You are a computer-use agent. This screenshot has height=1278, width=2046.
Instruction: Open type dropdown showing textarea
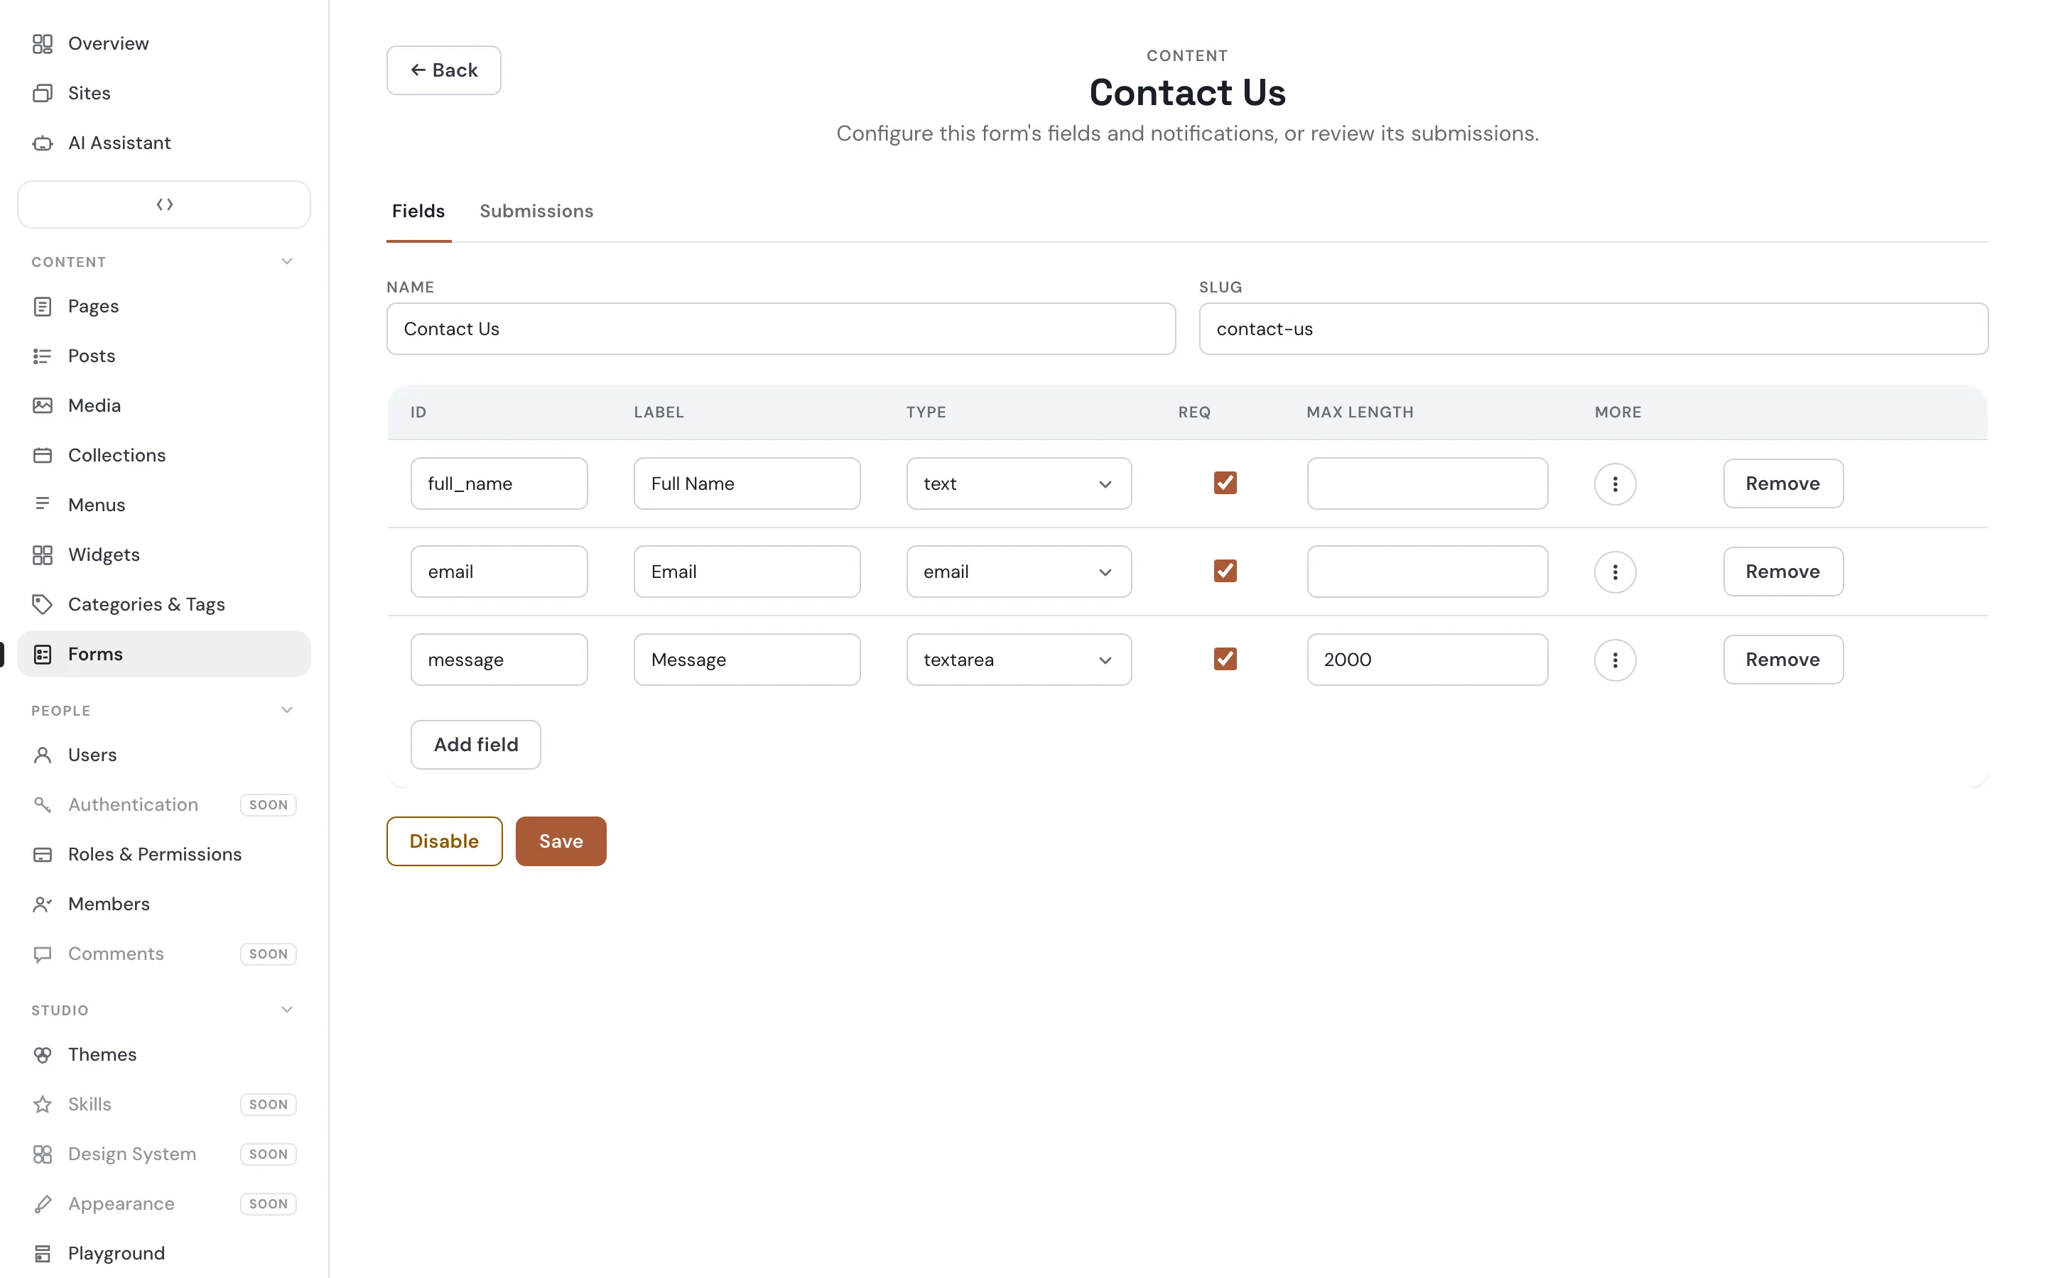tap(1019, 660)
